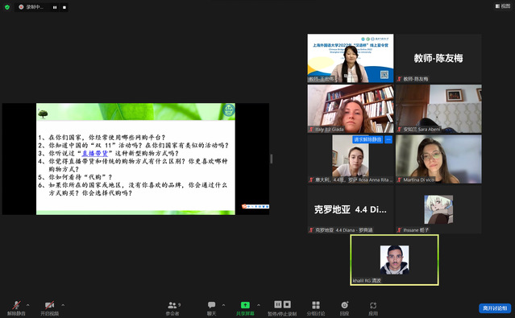Open the more options button on Rosa Anna Rita's tile
Image resolution: width=515 pixels, height=318 pixels.
point(388,139)
